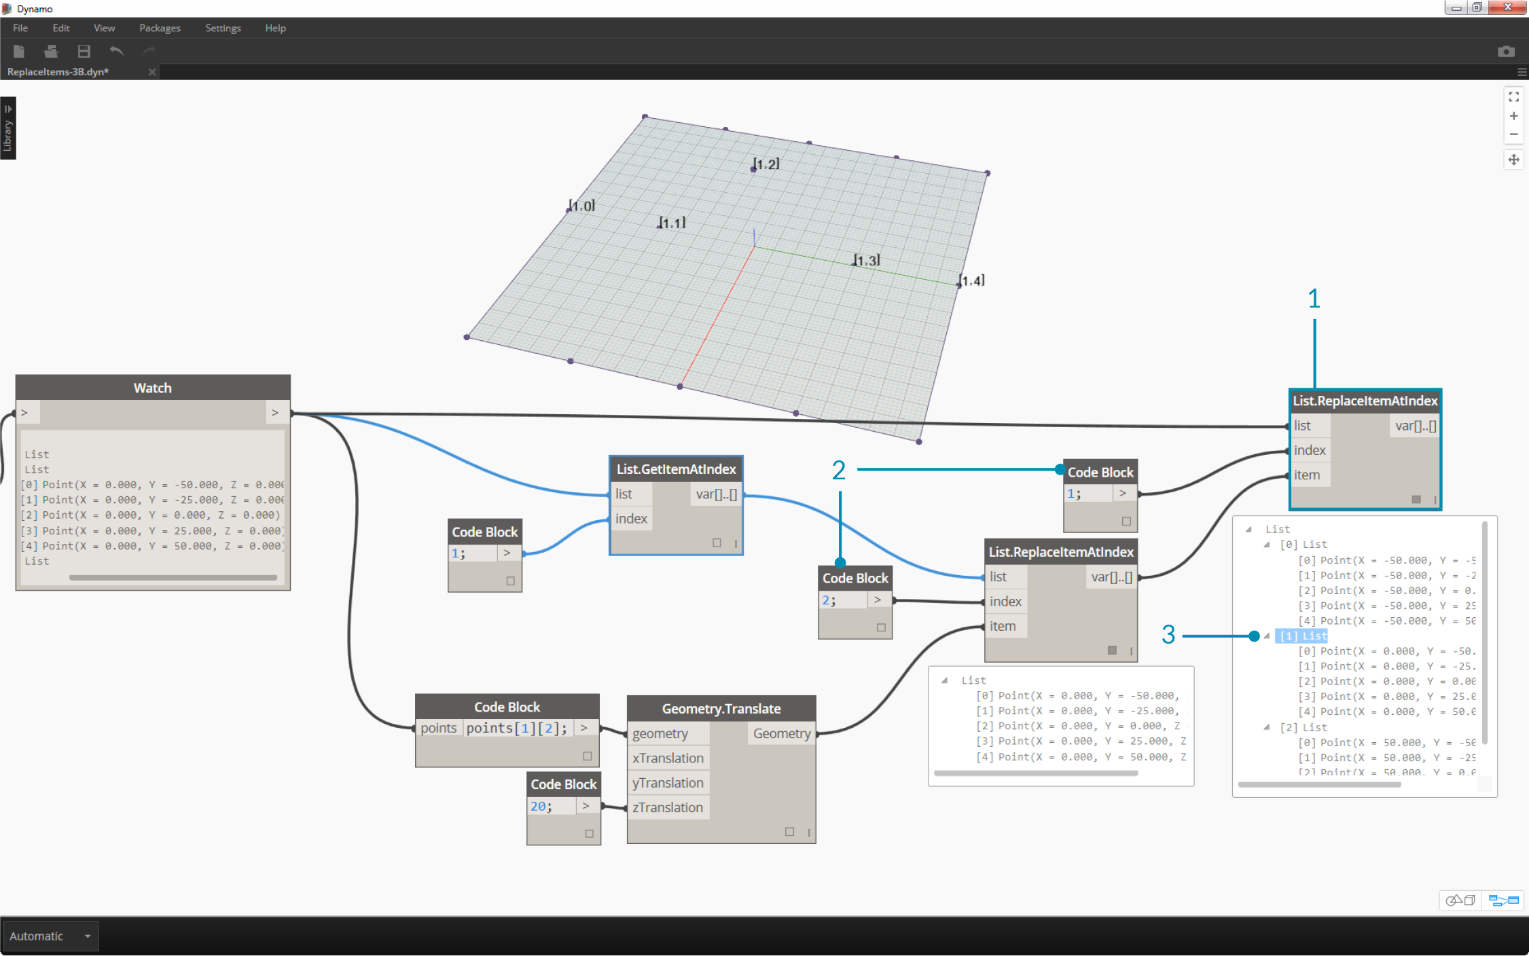The height and width of the screenshot is (956, 1529).
Task: Click index port on List.GetItemAtIndex
Action: pyautogui.click(x=632, y=519)
